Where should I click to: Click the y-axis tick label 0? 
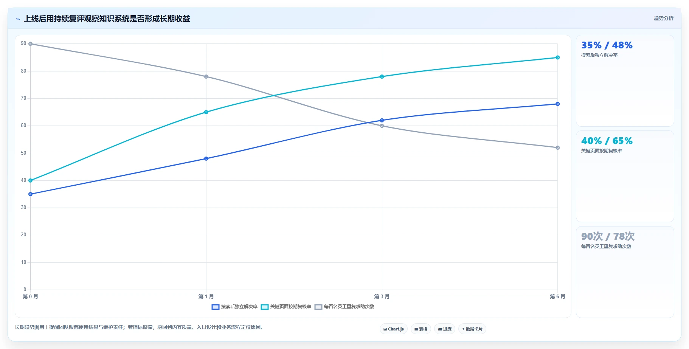click(25, 290)
